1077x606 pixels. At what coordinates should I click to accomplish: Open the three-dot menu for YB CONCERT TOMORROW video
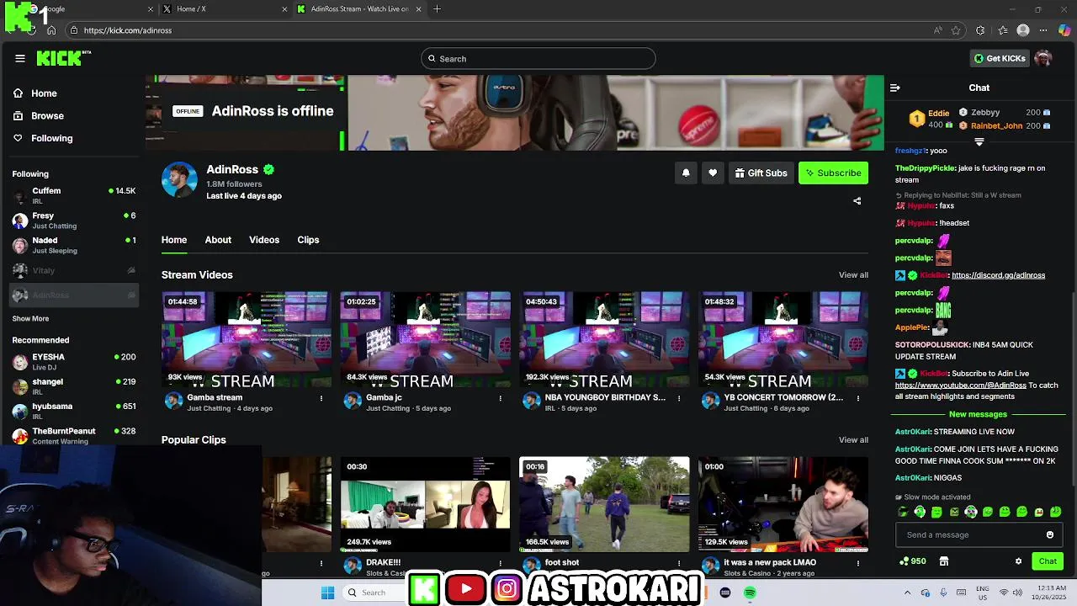point(858,398)
